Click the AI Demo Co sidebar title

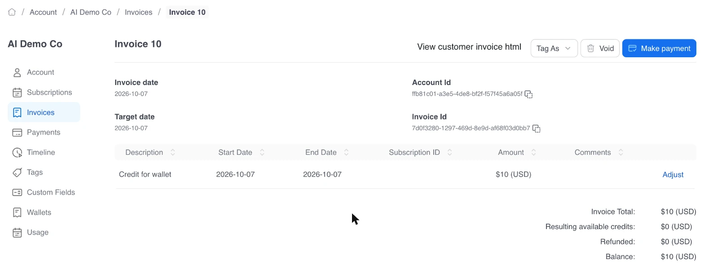[35, 44]
